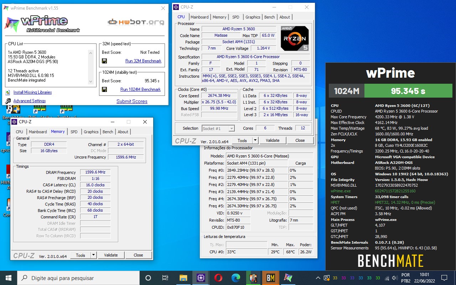Screen dimensions: 456x285
Task: Click the Core Speed value 2674.38 MHz
Action: tap(219, 96)
